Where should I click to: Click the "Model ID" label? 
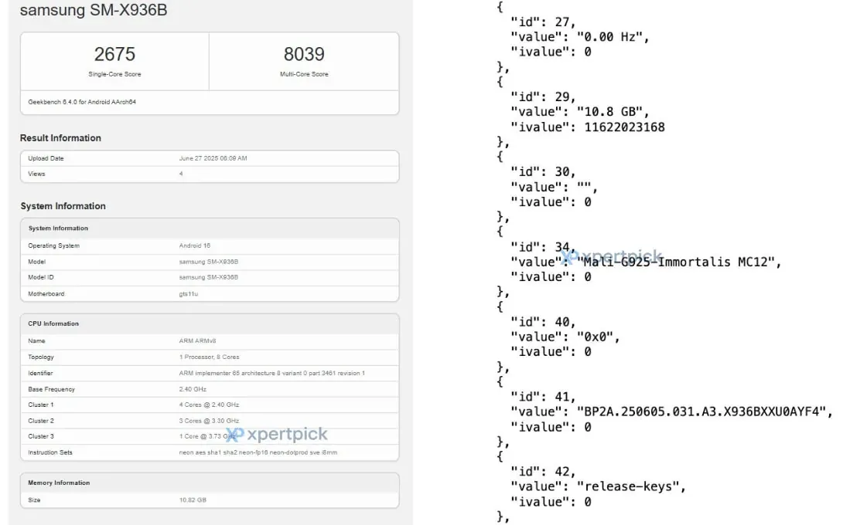(41, 277)
